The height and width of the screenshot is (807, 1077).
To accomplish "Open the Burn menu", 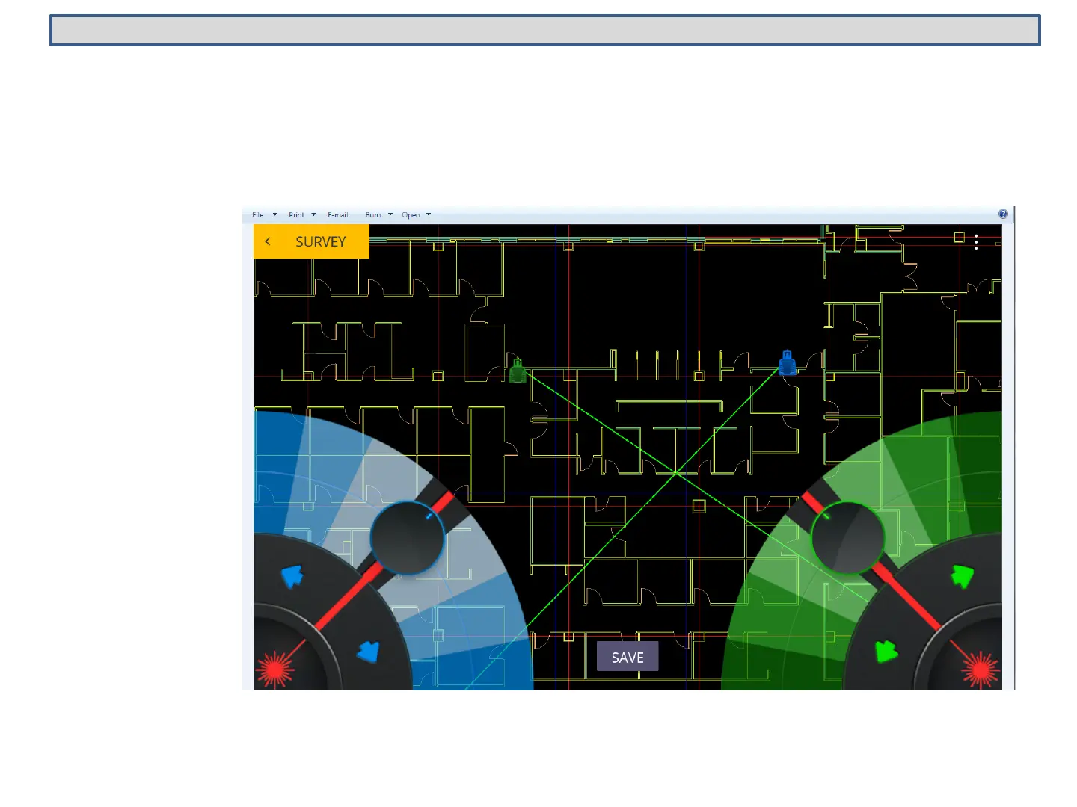I will pyautogui.click(x=373, y=215).
